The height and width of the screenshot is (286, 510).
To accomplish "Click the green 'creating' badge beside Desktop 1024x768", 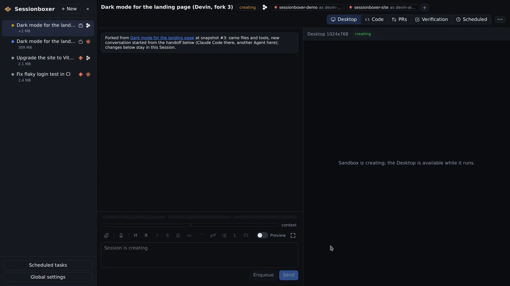I will pyautogui.click(x=363, y=34).
